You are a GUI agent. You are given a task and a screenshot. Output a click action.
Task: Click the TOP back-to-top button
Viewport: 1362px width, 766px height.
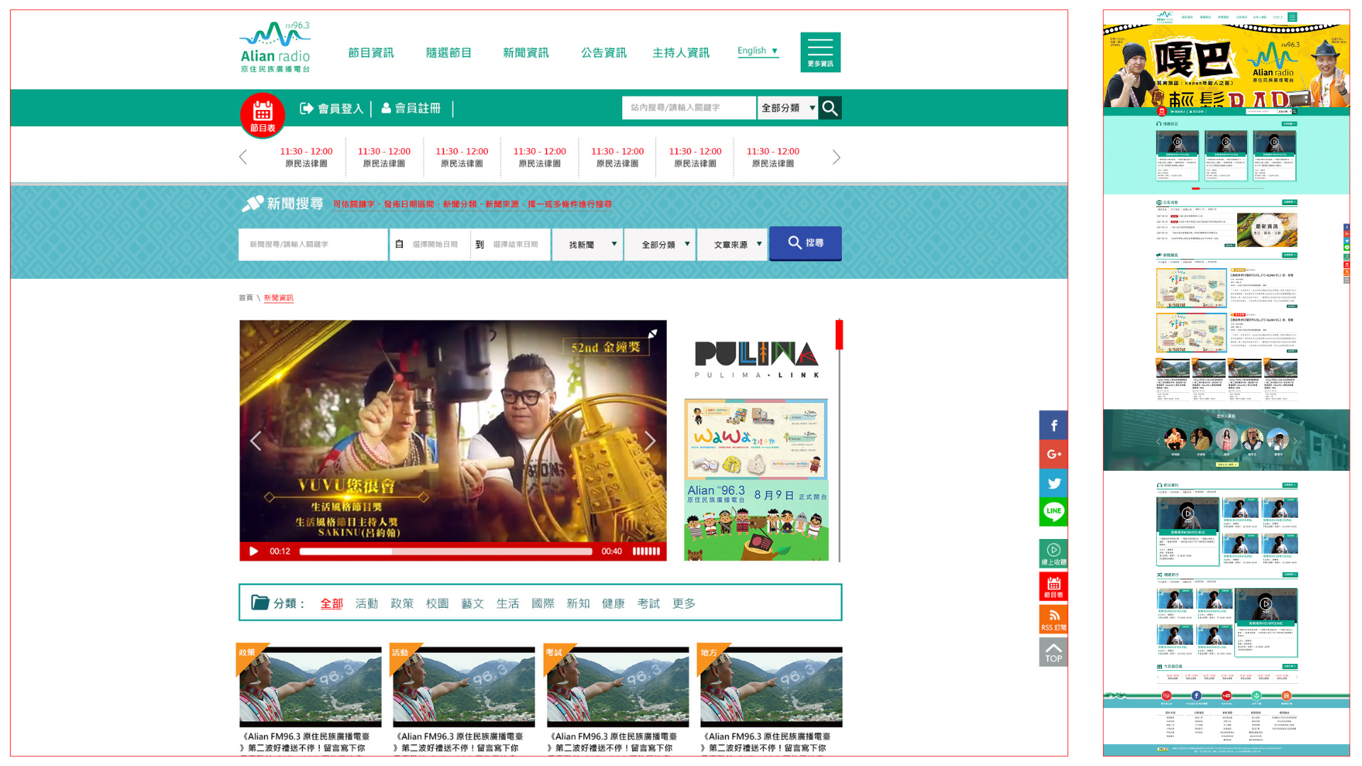click(1053, 652)
